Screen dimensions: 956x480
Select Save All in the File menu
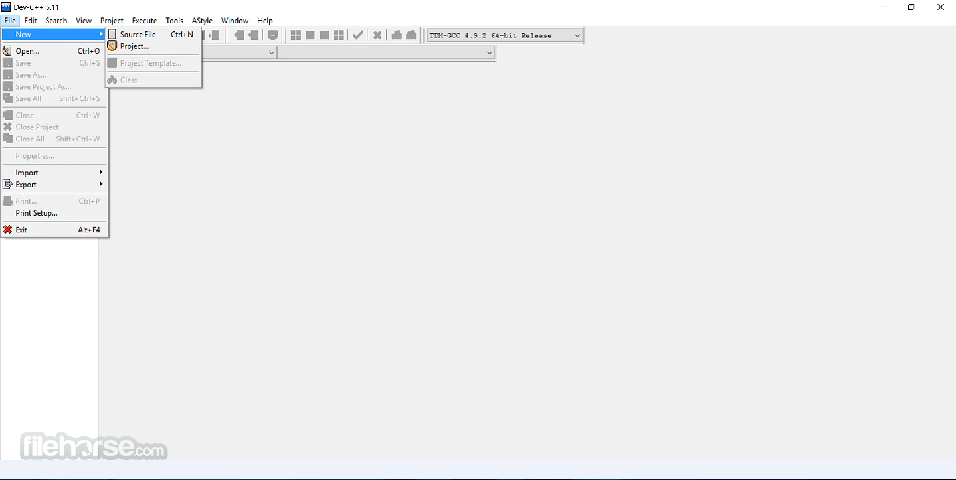(x=54, y=99)
